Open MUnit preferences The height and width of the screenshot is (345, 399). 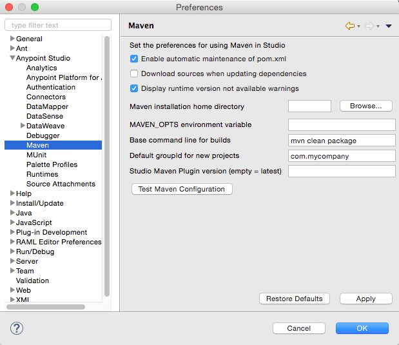37,155
